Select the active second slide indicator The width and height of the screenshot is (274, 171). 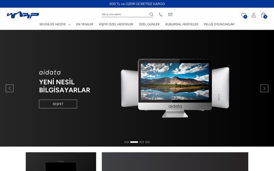coord(134,142)
